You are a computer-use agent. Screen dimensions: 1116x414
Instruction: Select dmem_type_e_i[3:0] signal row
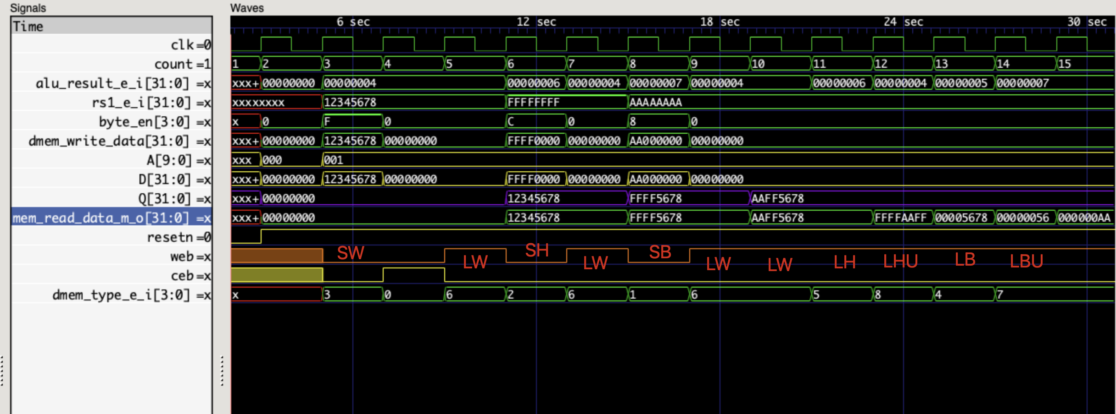[112, 295]
